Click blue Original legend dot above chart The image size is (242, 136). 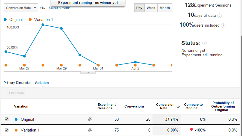click(5, 19)
